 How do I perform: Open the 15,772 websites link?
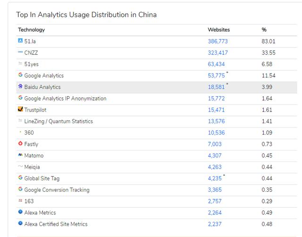click(216, 99)
